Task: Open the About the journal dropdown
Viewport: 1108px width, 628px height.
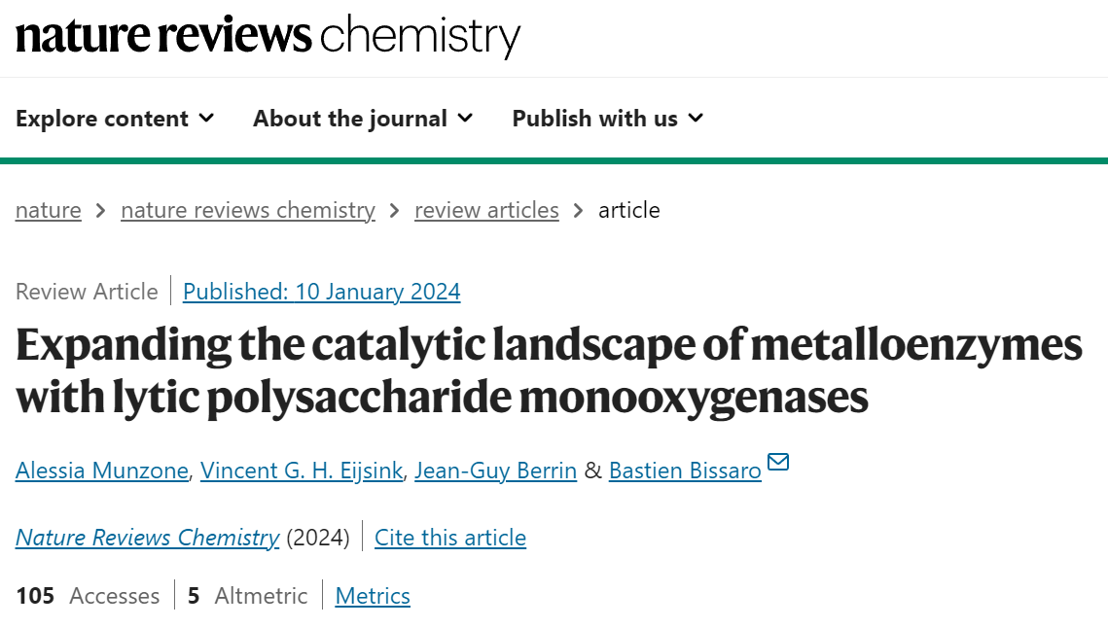Action: (363, 119)
